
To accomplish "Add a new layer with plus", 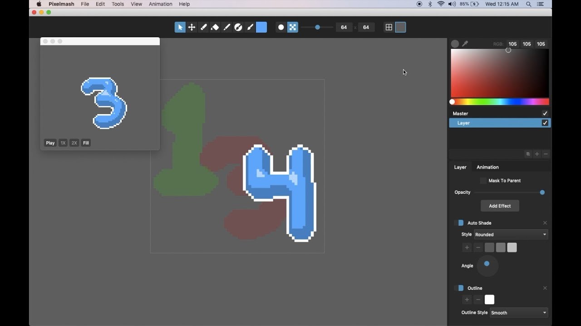I will [537, 154].
